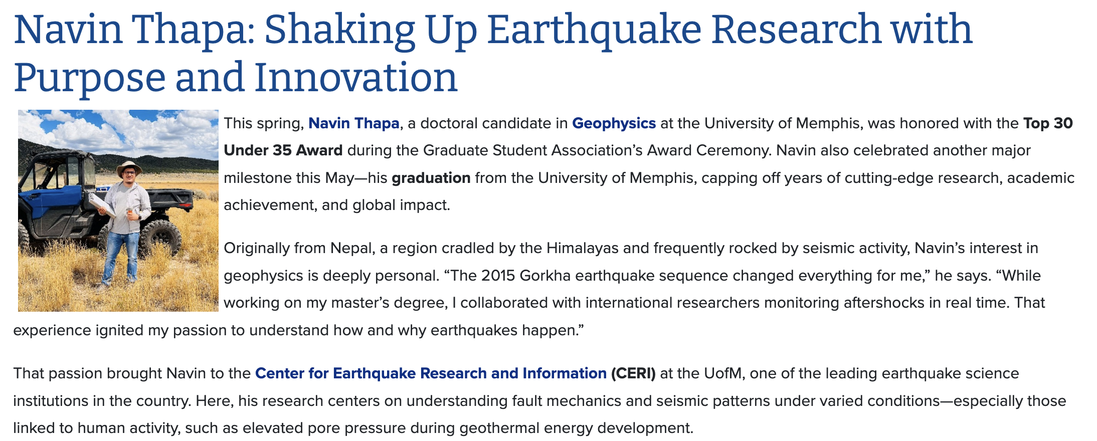Click the bold word 'graduation'
1097x441 pixels.
click(431, 178)
